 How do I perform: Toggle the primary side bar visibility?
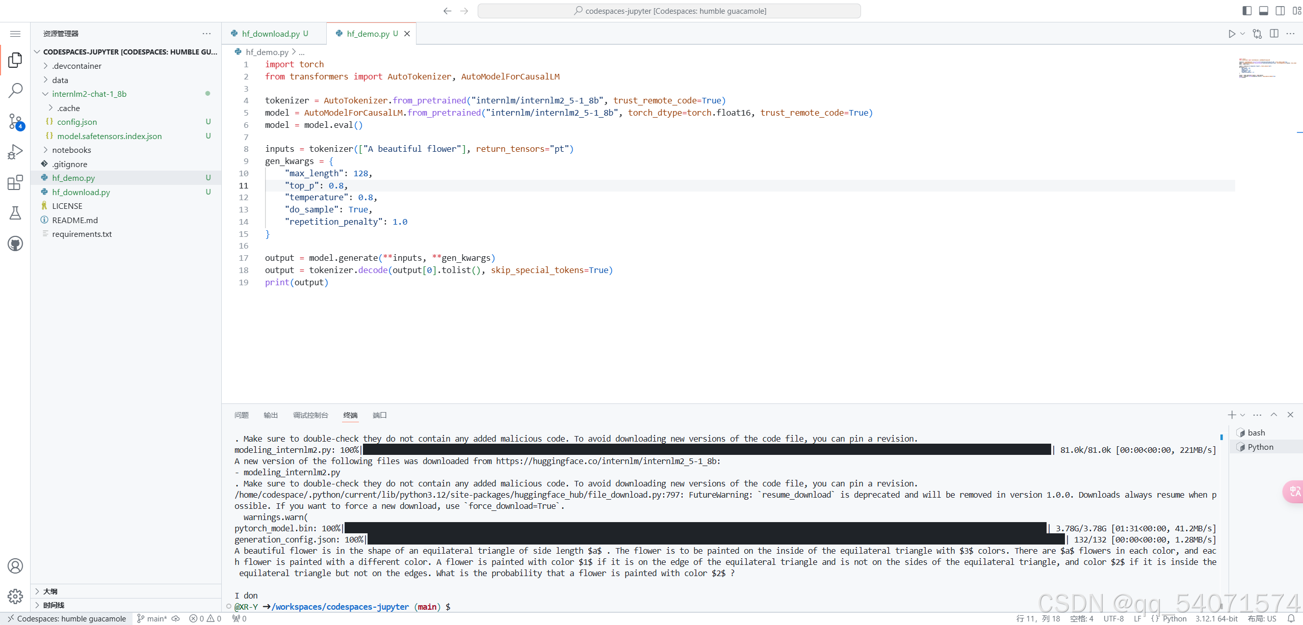click(1247, 11)
